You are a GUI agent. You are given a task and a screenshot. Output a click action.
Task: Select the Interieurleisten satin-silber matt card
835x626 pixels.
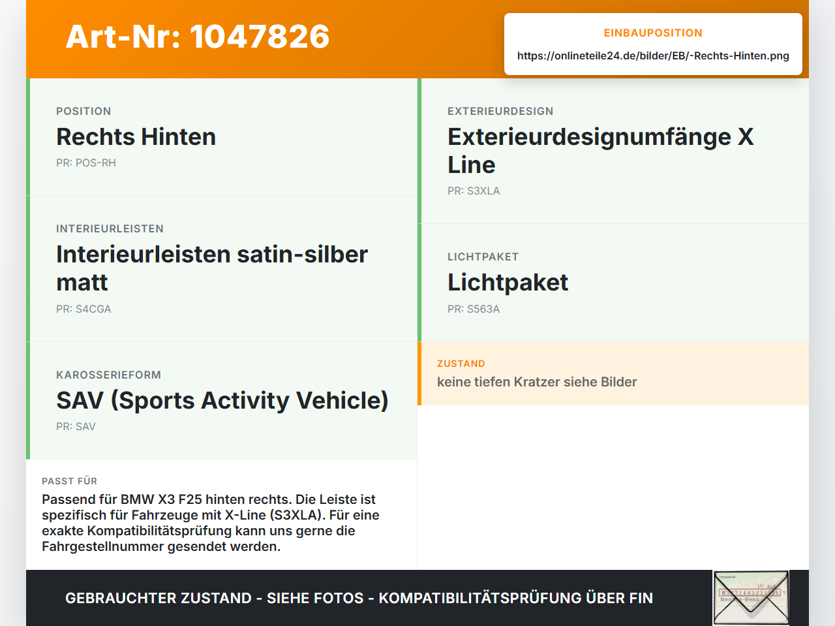(x=222, y=269)
